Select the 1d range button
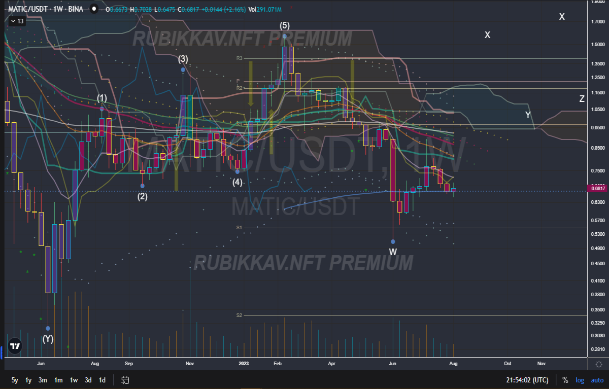Screen dimensions: 609x389 pos(102,380)
